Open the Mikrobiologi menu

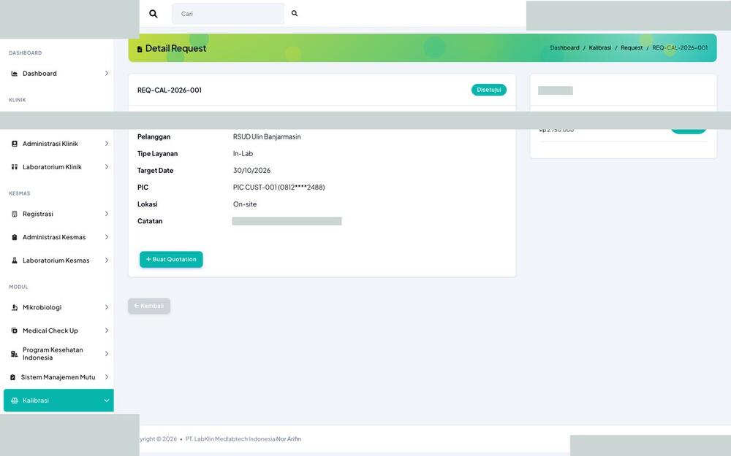pos(58,308)
